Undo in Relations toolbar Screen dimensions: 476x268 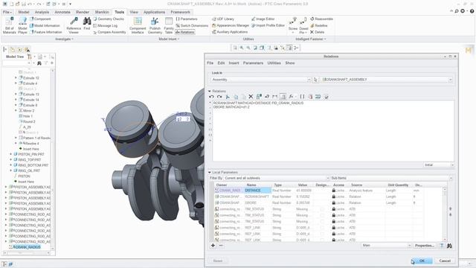[x=211, y=97]
